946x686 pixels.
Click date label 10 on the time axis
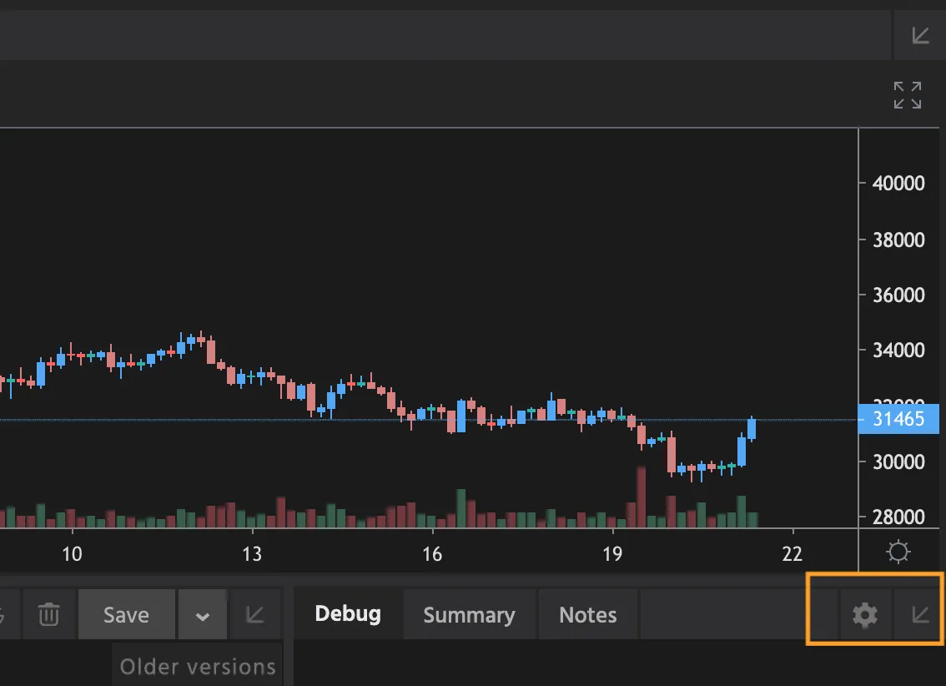pyautogui.click(x=72, y=554)
